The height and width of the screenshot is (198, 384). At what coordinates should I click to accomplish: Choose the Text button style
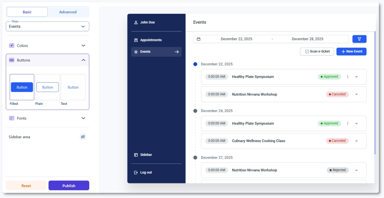point(73,87)
